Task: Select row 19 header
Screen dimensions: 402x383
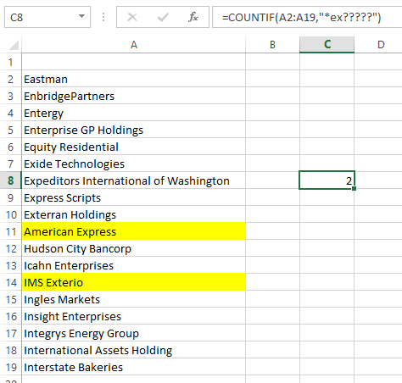Action: [11, 367]
